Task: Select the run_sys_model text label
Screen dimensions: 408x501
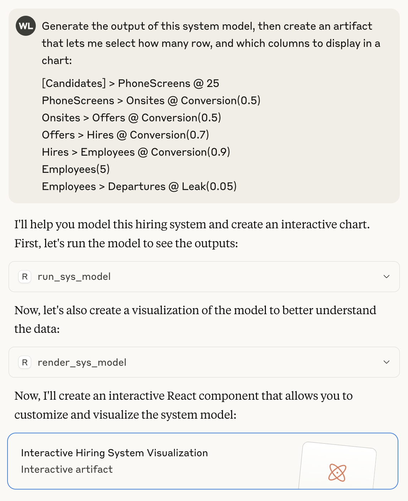Action: click(74, 277)
